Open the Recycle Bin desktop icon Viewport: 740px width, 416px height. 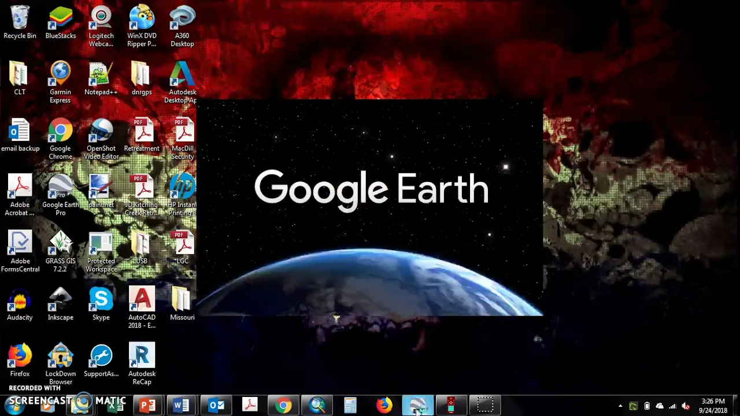pyautogui.click(x=20, y=23)
